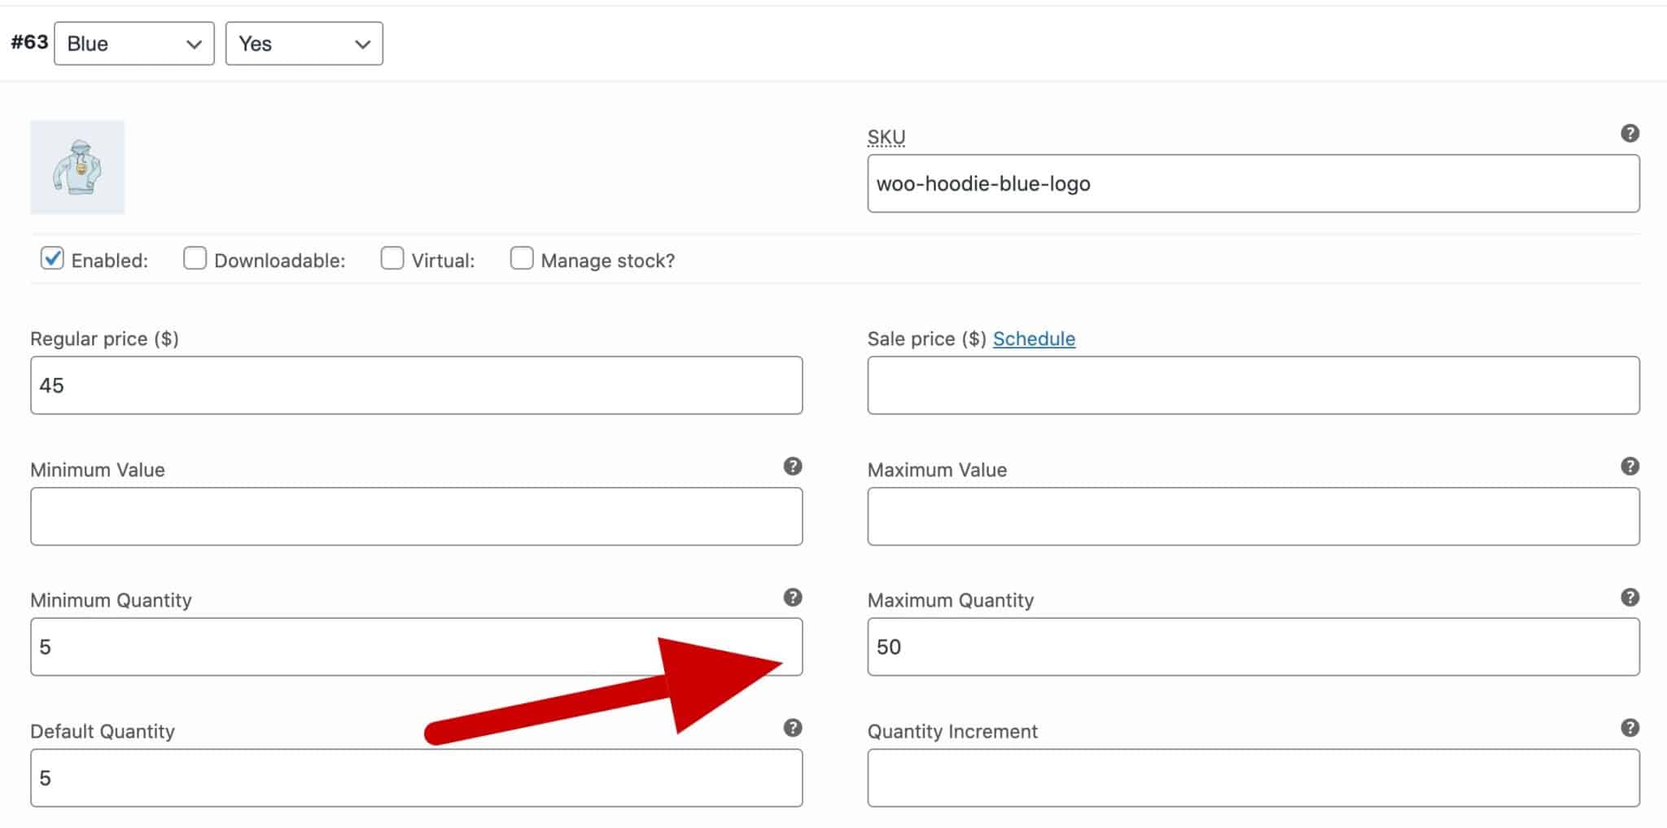Click the Maximum Quantity field showing 50
This screenshot has height=828, width=1667.
pos(1254,646)
